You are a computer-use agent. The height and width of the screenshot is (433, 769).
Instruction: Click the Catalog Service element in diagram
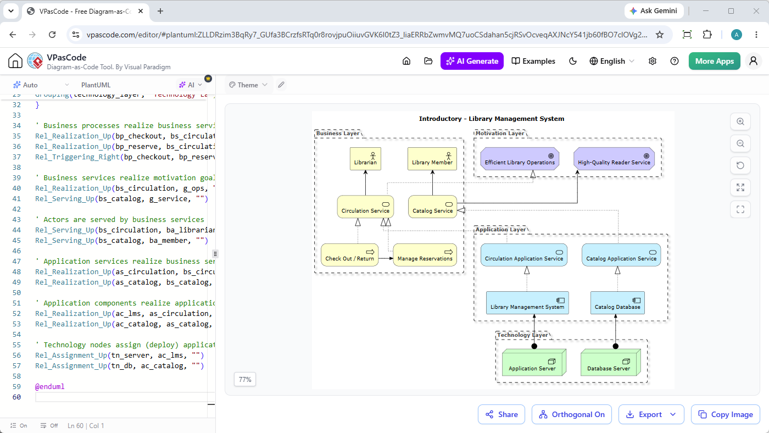coord(432,206)
